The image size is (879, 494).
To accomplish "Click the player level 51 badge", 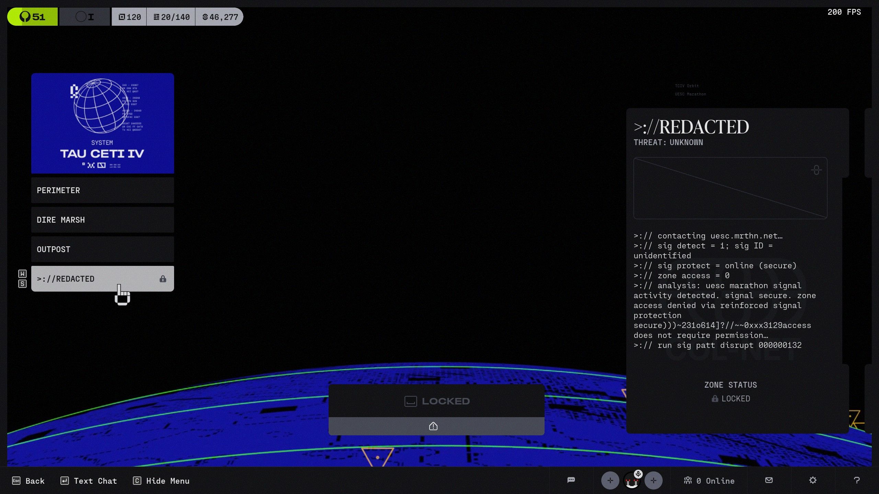I will click(x=33, y=17).
